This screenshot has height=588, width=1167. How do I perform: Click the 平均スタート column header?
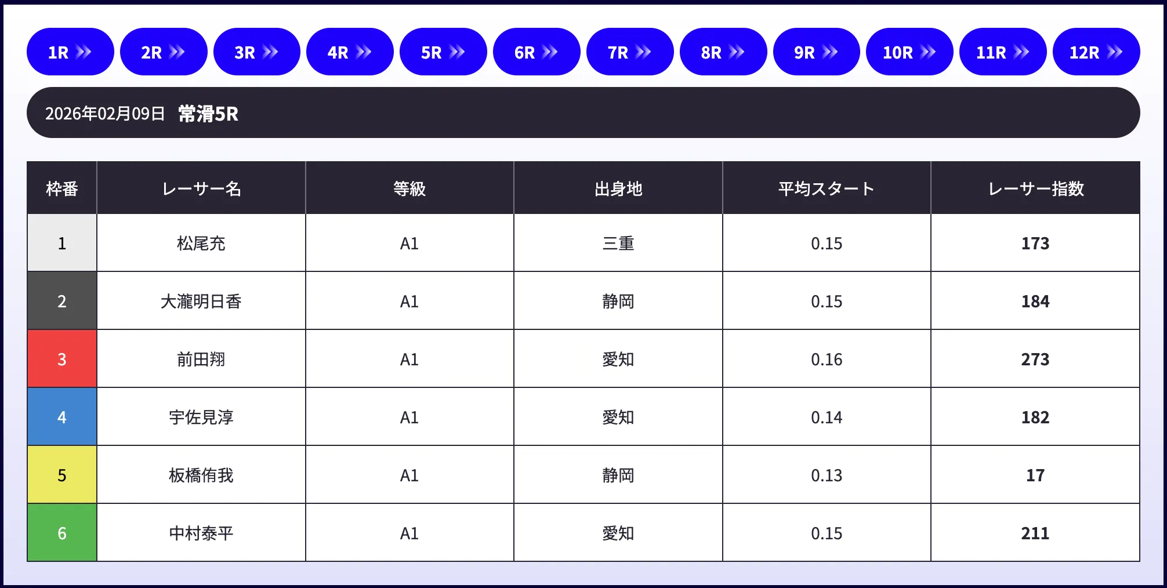pos(827,188)
